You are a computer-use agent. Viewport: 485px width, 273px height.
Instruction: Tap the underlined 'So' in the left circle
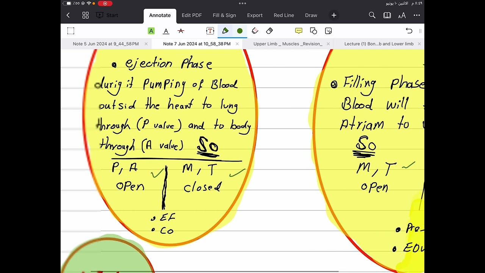pyautogui.click(x=208, y=147)
